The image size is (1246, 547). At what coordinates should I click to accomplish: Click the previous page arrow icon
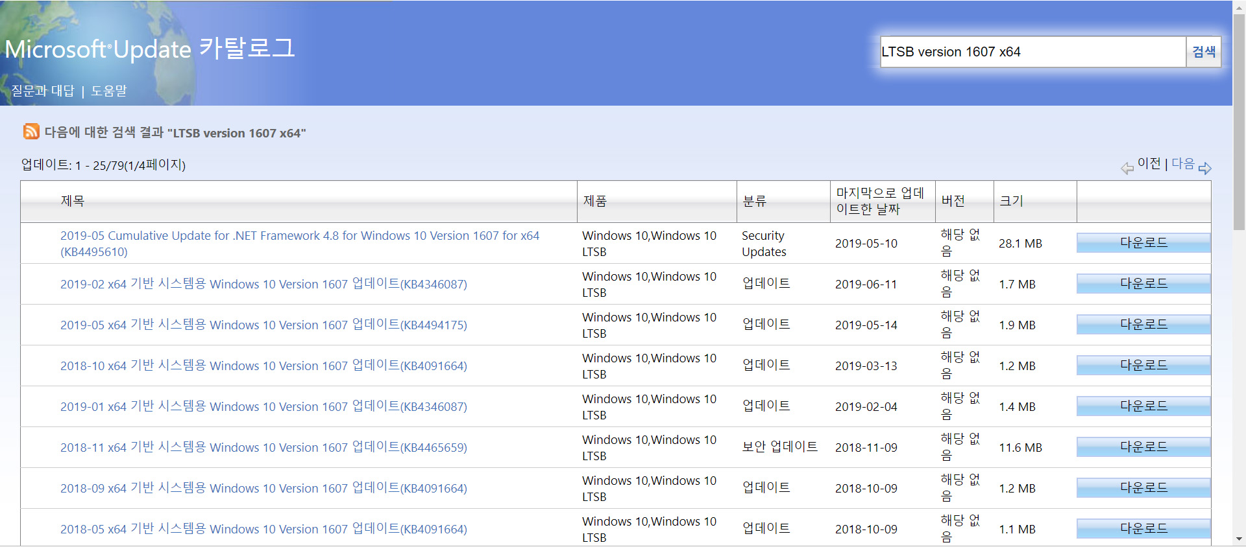point(1127,169)
